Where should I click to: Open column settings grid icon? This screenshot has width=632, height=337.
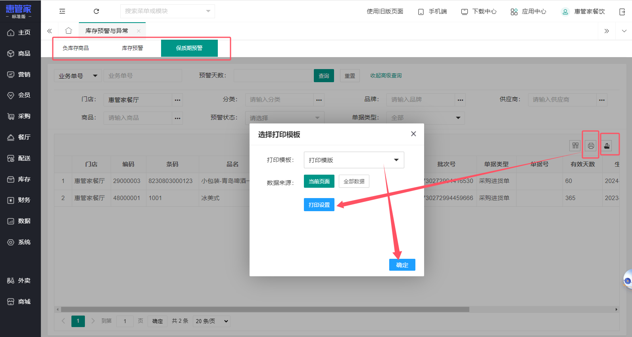click(575, 146)
